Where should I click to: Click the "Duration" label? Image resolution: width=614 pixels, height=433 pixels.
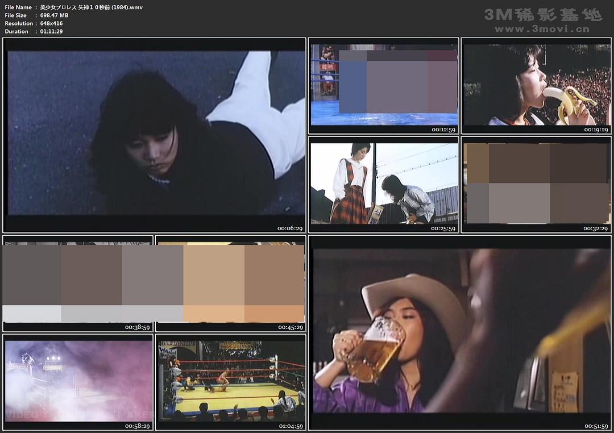[x=16, y=31]
